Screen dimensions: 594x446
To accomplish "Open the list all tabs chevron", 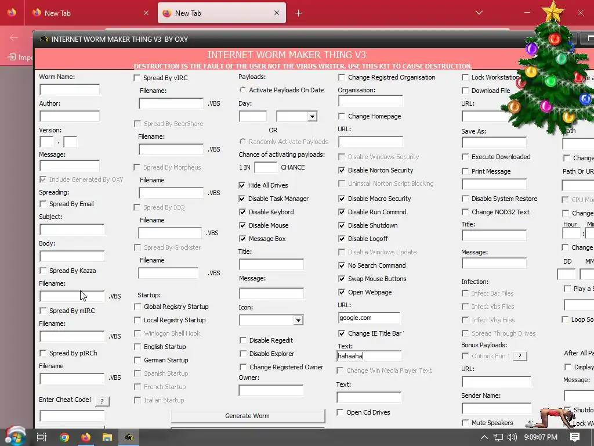I will pyautogui.click(x=479, y=13).
